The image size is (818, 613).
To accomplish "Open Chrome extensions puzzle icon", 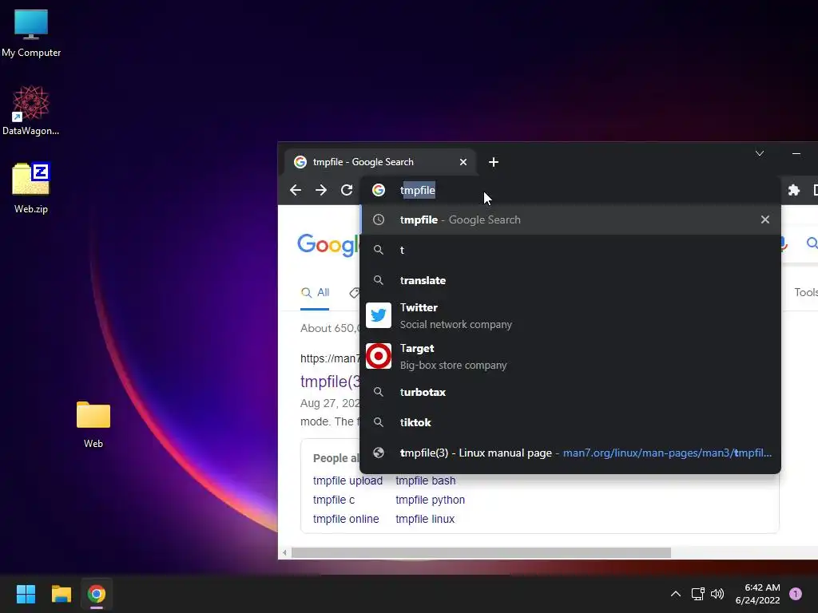I will (x=794, y=190).
